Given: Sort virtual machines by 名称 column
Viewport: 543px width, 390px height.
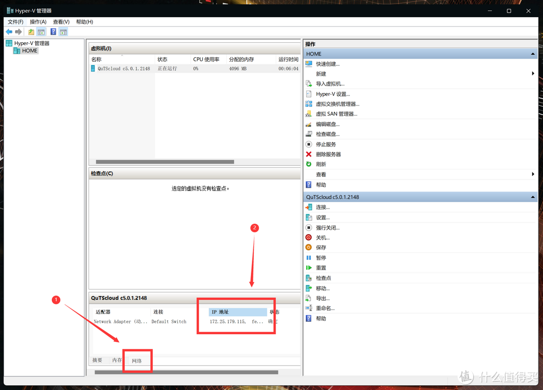Looking at the screenshot, I should pos(122,59).
